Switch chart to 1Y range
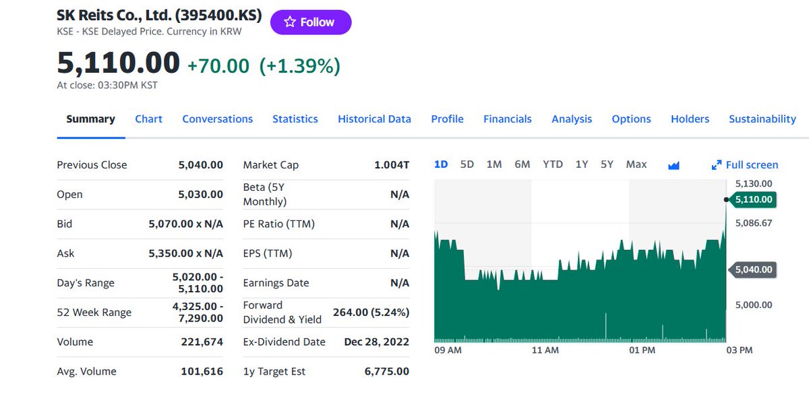 point(582,164)
